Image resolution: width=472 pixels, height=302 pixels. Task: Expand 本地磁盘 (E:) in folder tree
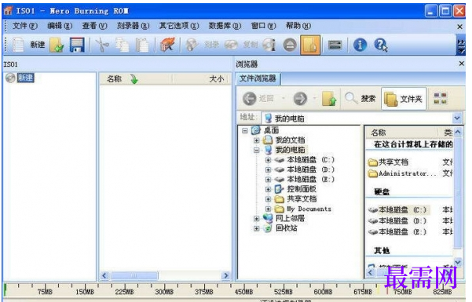click(268, 180)
